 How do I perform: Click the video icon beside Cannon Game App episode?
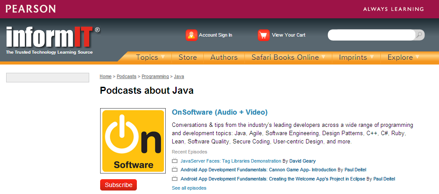[175, 170]
